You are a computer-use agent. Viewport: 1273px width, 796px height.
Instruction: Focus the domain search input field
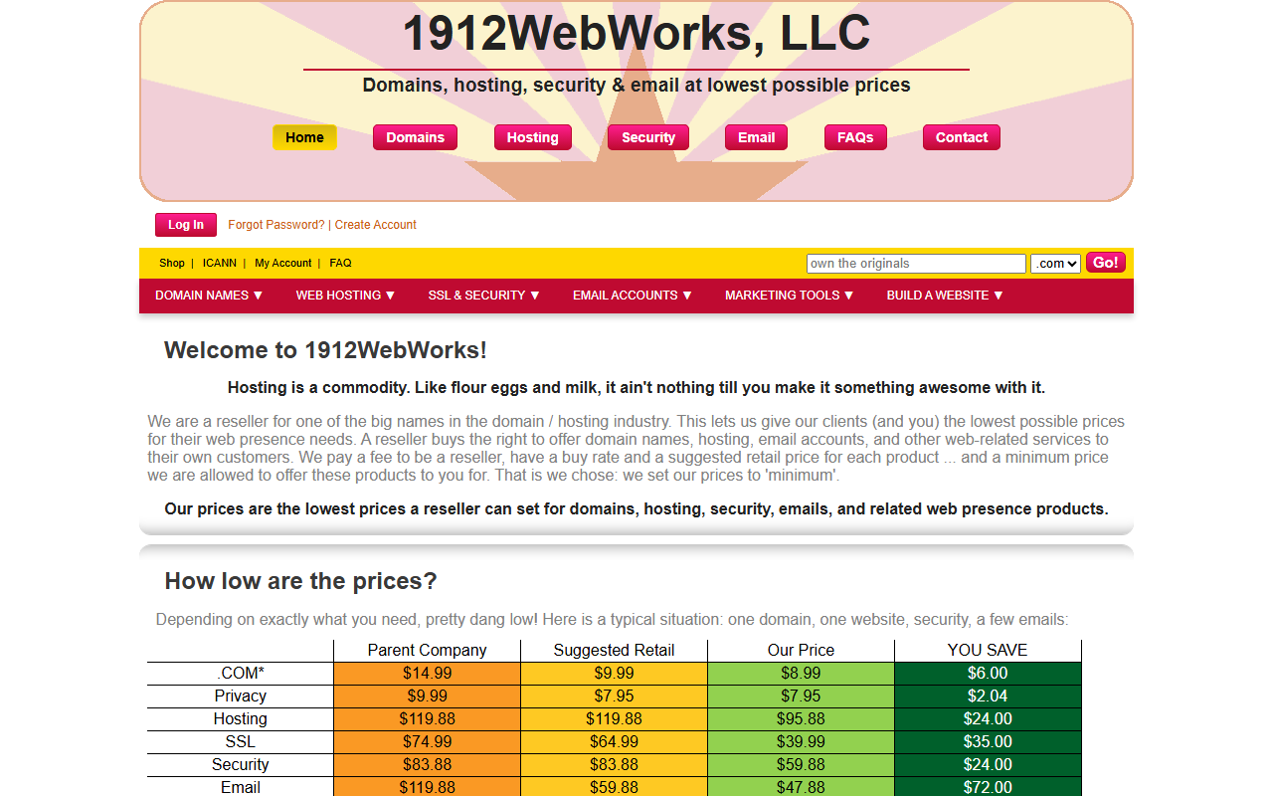pyautogui.click(x=916, y=264)
